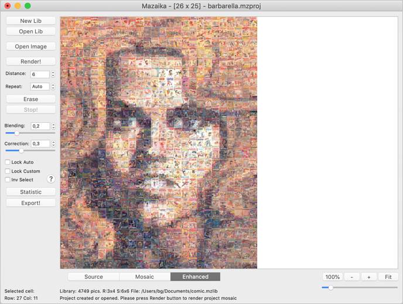This screenshot has width=403, height=304.
Task: Click the 'Selected cell:' label
Action: (x=19, y=291)
